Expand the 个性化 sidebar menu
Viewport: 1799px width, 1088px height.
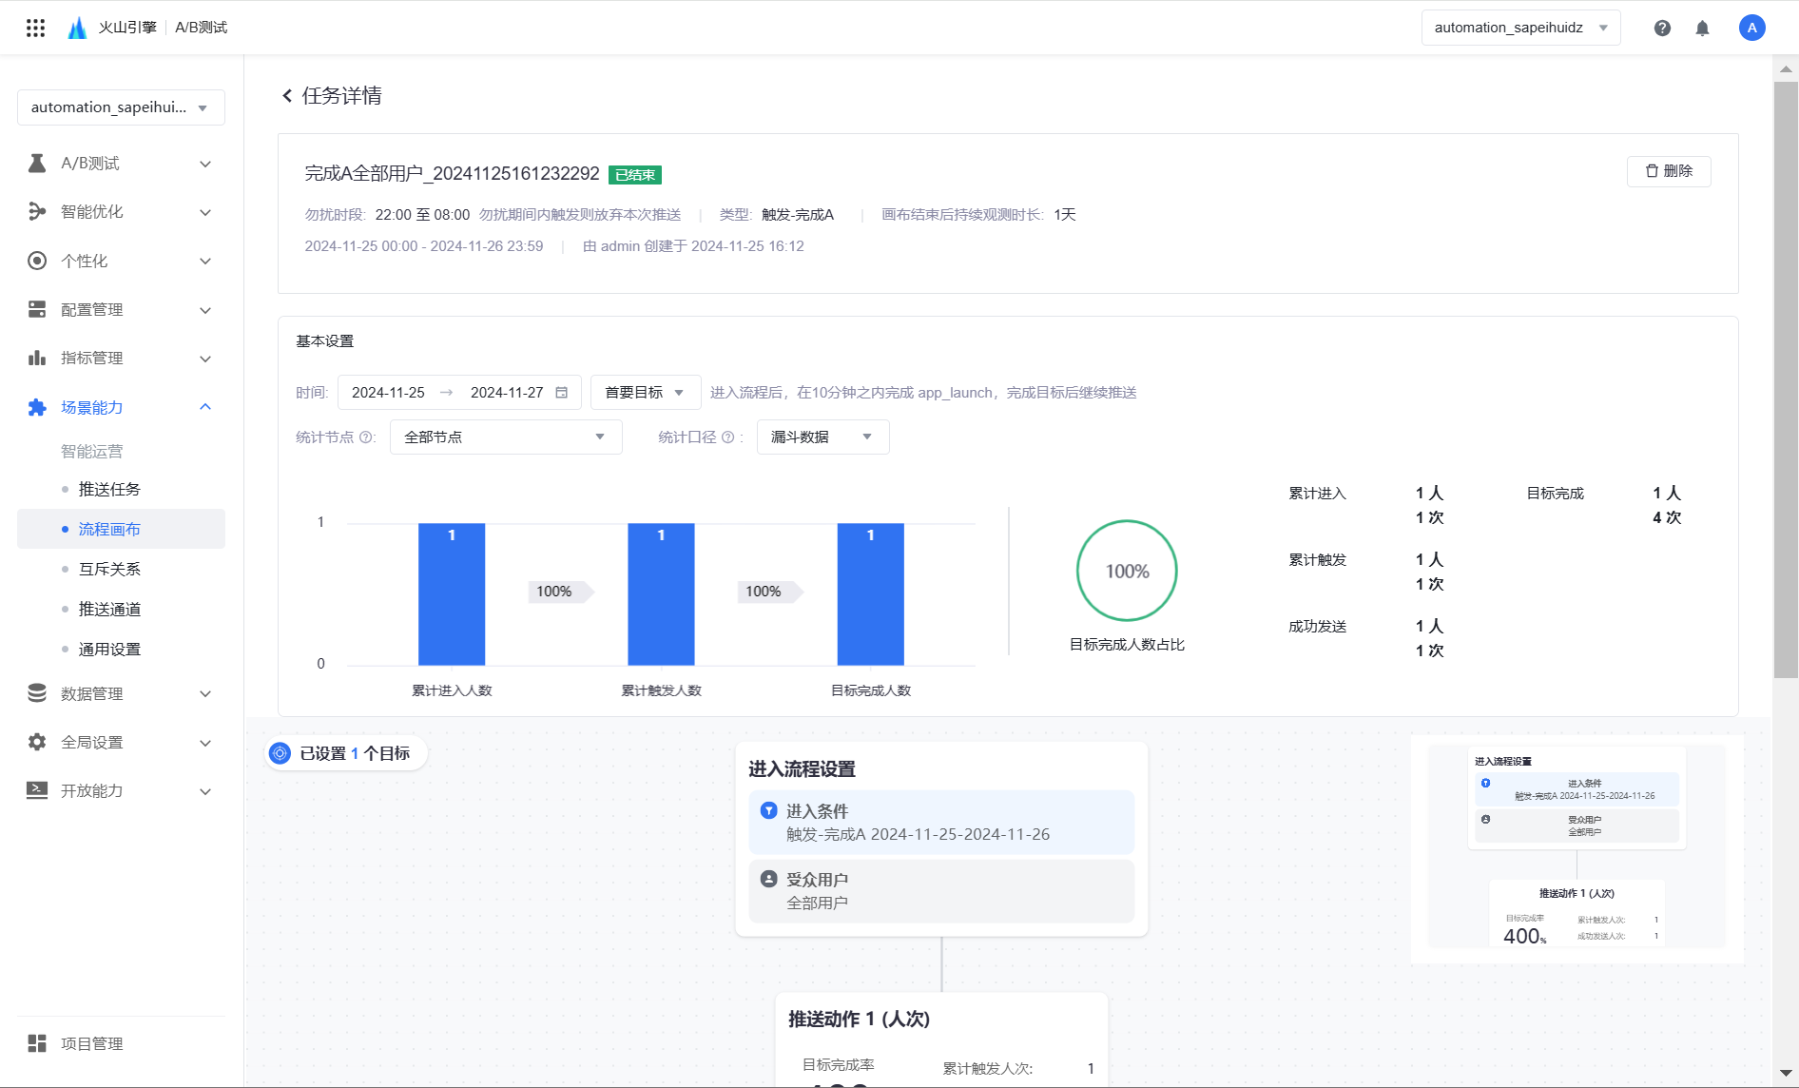[204, 261]
